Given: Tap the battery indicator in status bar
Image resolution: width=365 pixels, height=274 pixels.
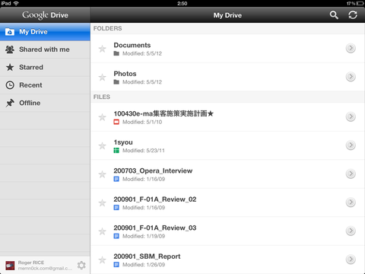Looking at the screenshot, I should (x=360, y=3).
